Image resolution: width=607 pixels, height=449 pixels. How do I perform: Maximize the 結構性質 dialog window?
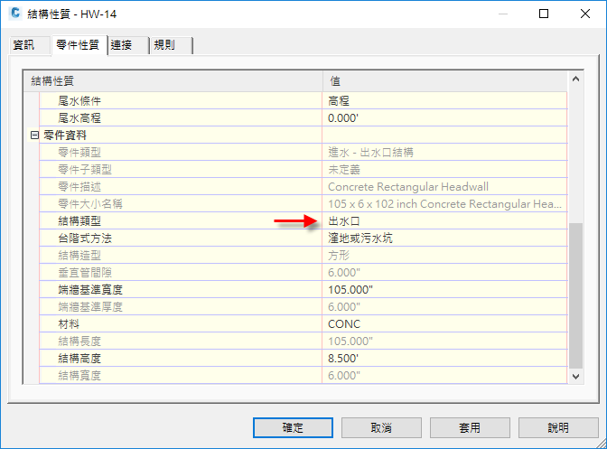click(544, 14)
